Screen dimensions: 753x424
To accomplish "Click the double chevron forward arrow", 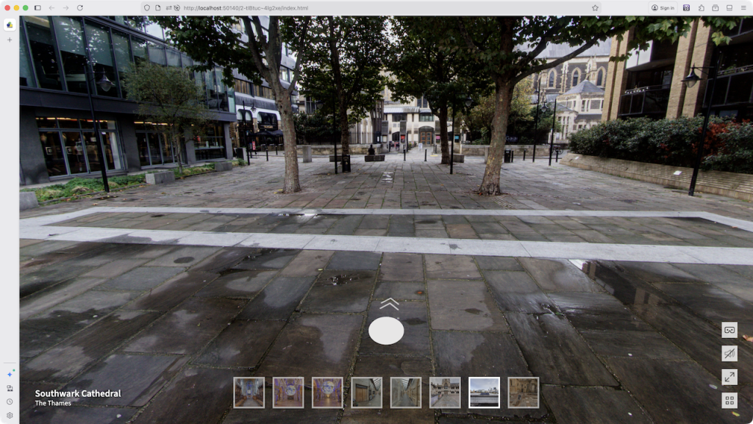I will (389, 303).
